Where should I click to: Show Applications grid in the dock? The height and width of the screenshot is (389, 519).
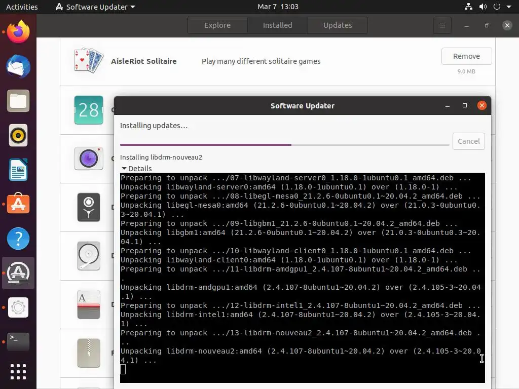(x=18, y=372)
